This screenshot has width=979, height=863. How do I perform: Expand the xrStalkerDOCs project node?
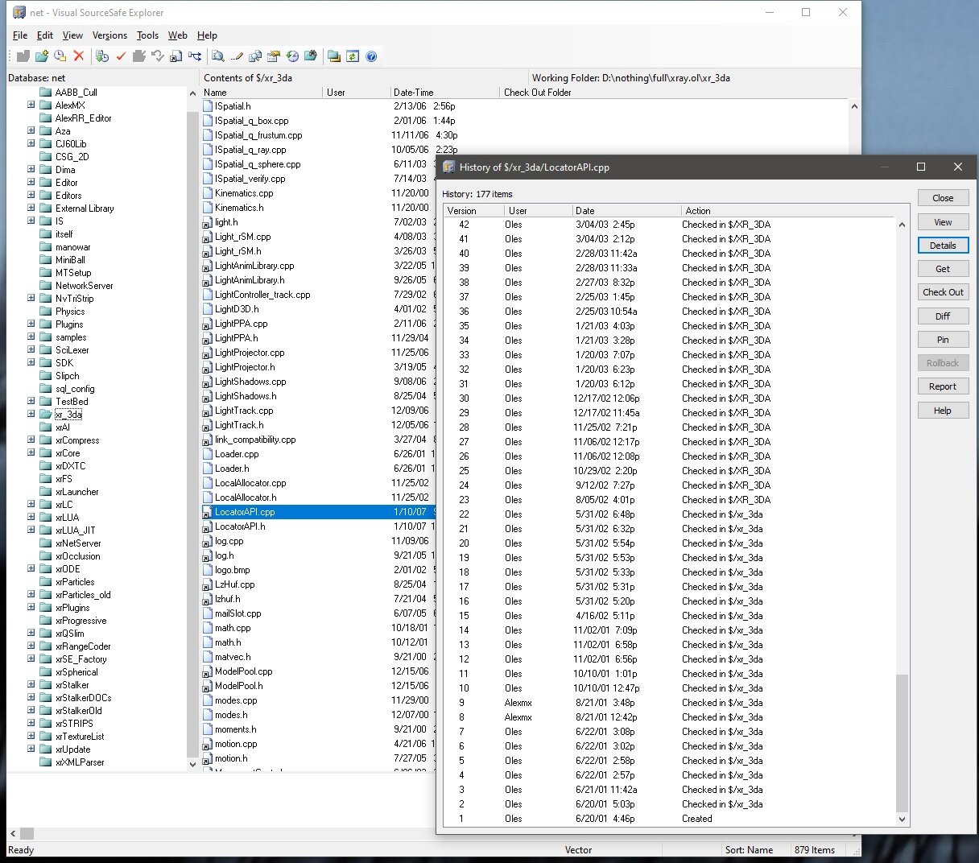[31, 697]
